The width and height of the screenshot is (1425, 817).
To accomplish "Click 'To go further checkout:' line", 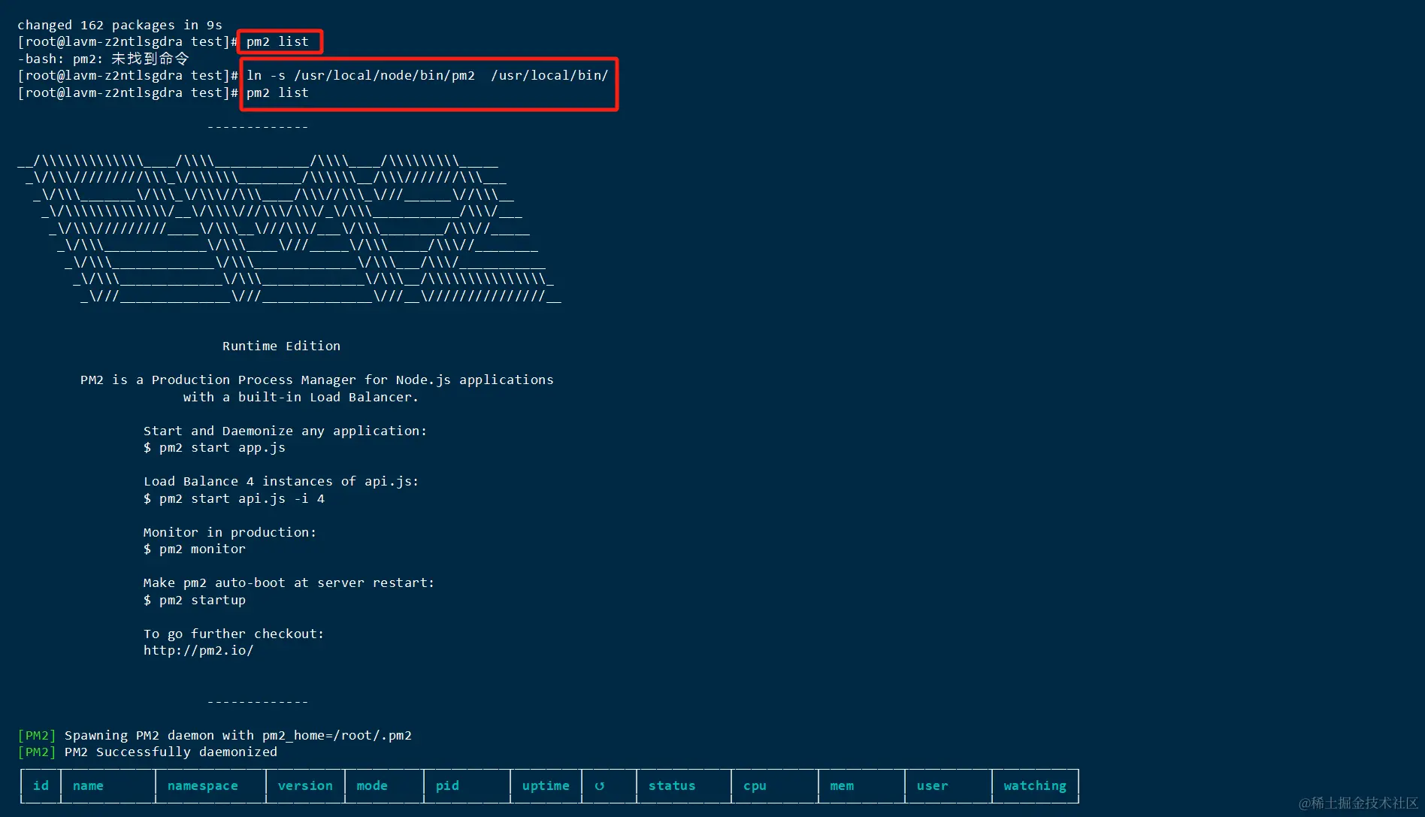I will click(234, 634).
